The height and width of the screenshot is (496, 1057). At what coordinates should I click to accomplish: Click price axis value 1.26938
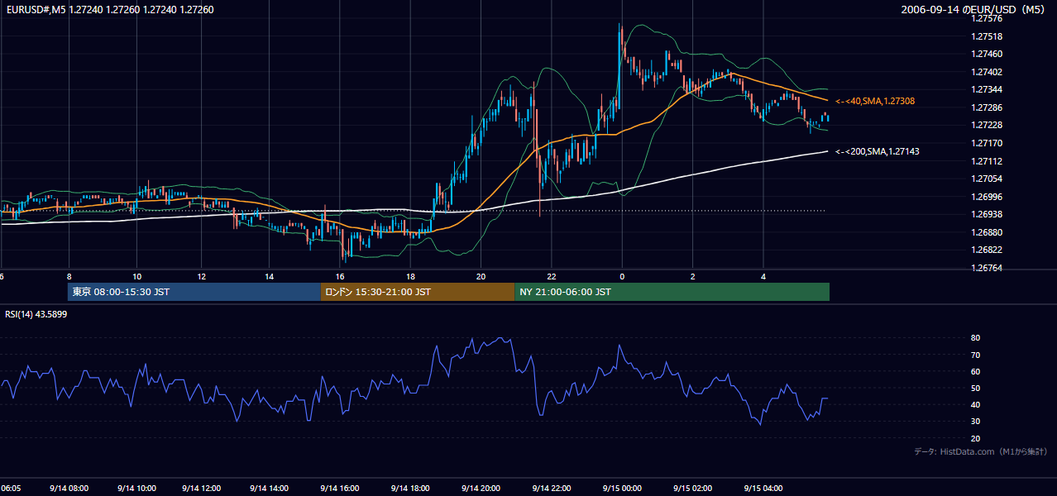click(x=987, y=214)
